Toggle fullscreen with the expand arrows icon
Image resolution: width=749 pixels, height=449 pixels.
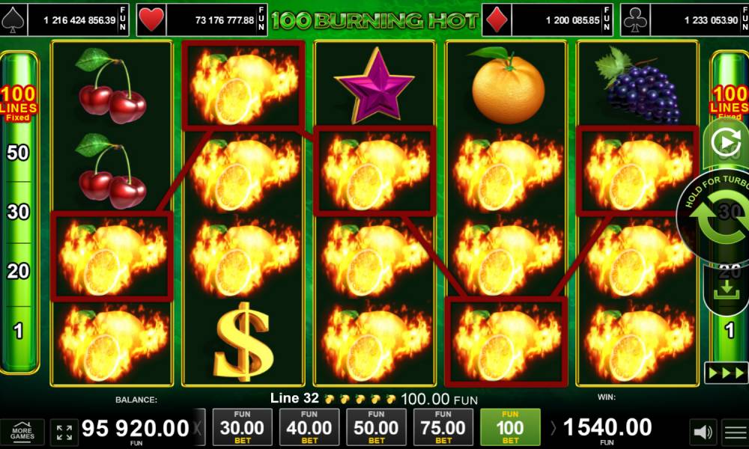(x=64, y=433)
